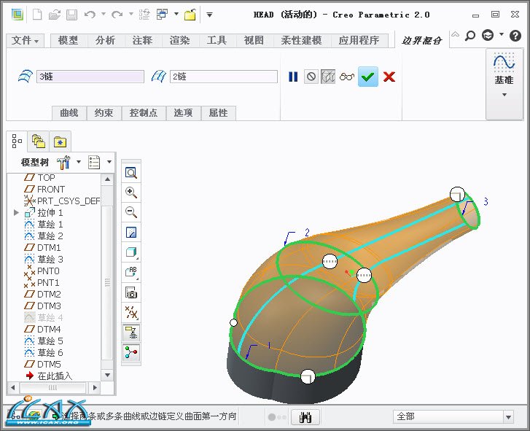This screenshot has height=431, width=530.
Task: Toggle the no-preview circle button
Action: point(311,77)
